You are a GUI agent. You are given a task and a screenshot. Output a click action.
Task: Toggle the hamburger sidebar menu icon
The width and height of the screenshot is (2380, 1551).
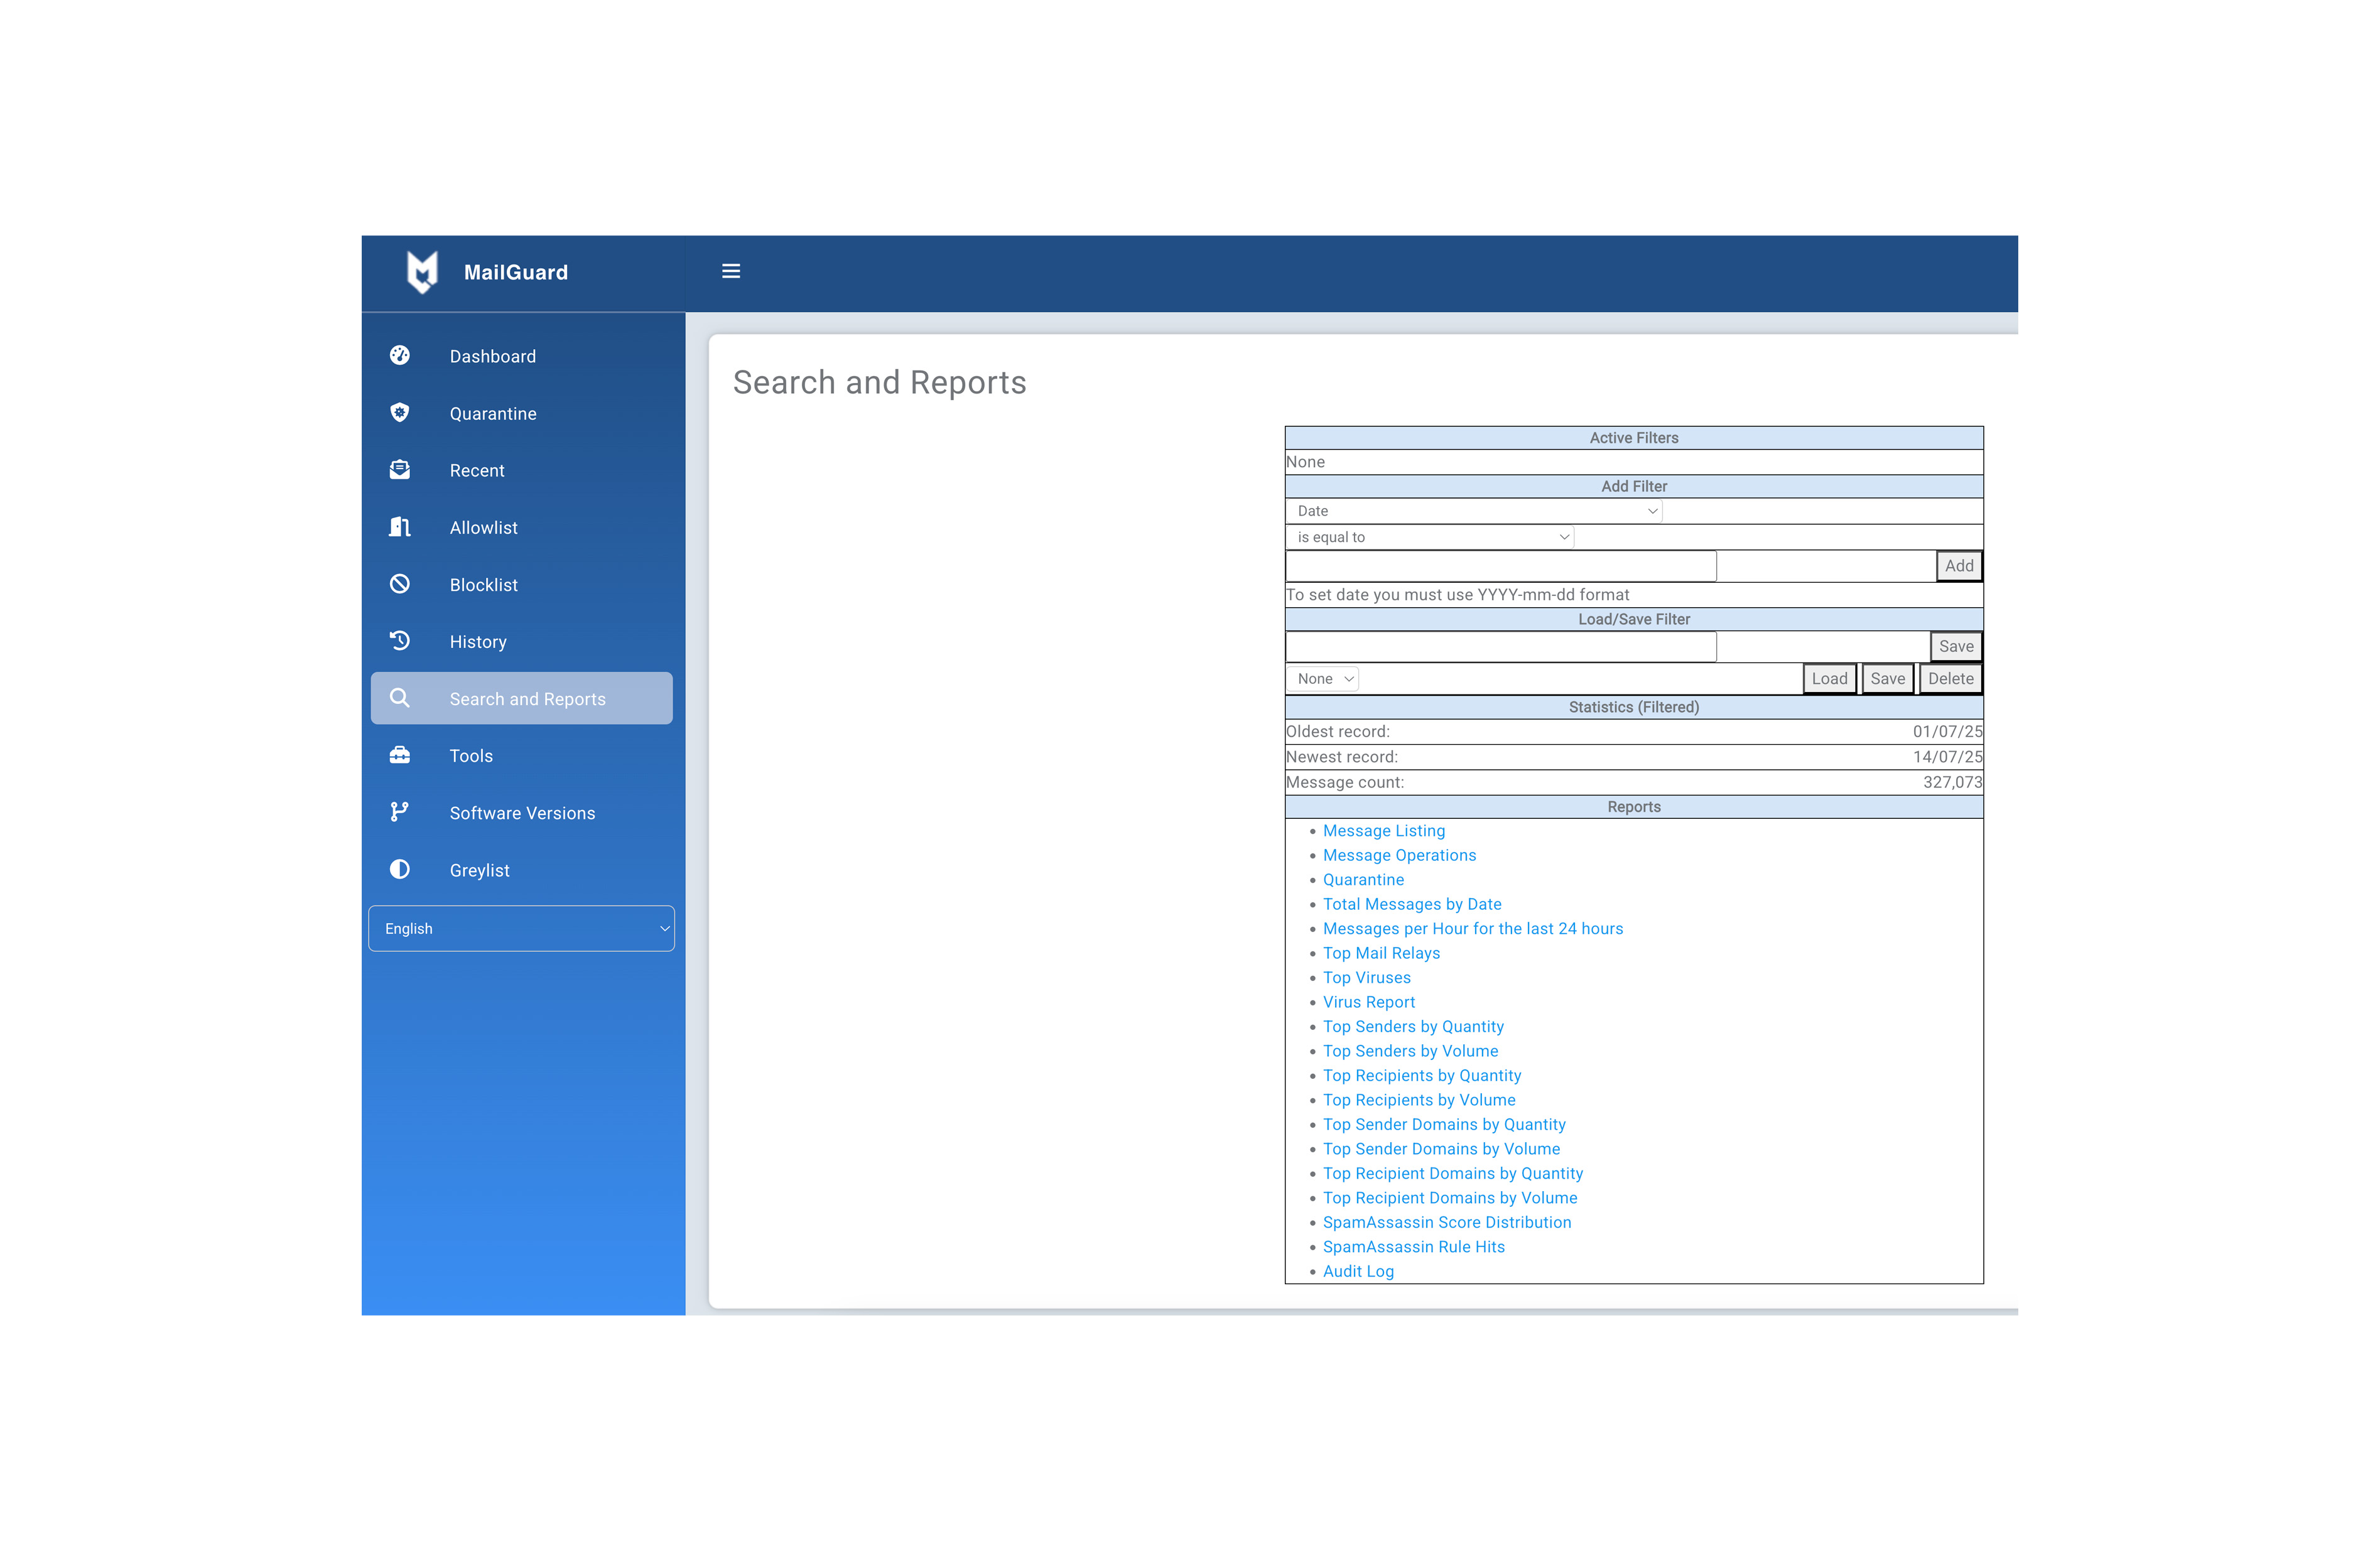[x=731, y=271]
